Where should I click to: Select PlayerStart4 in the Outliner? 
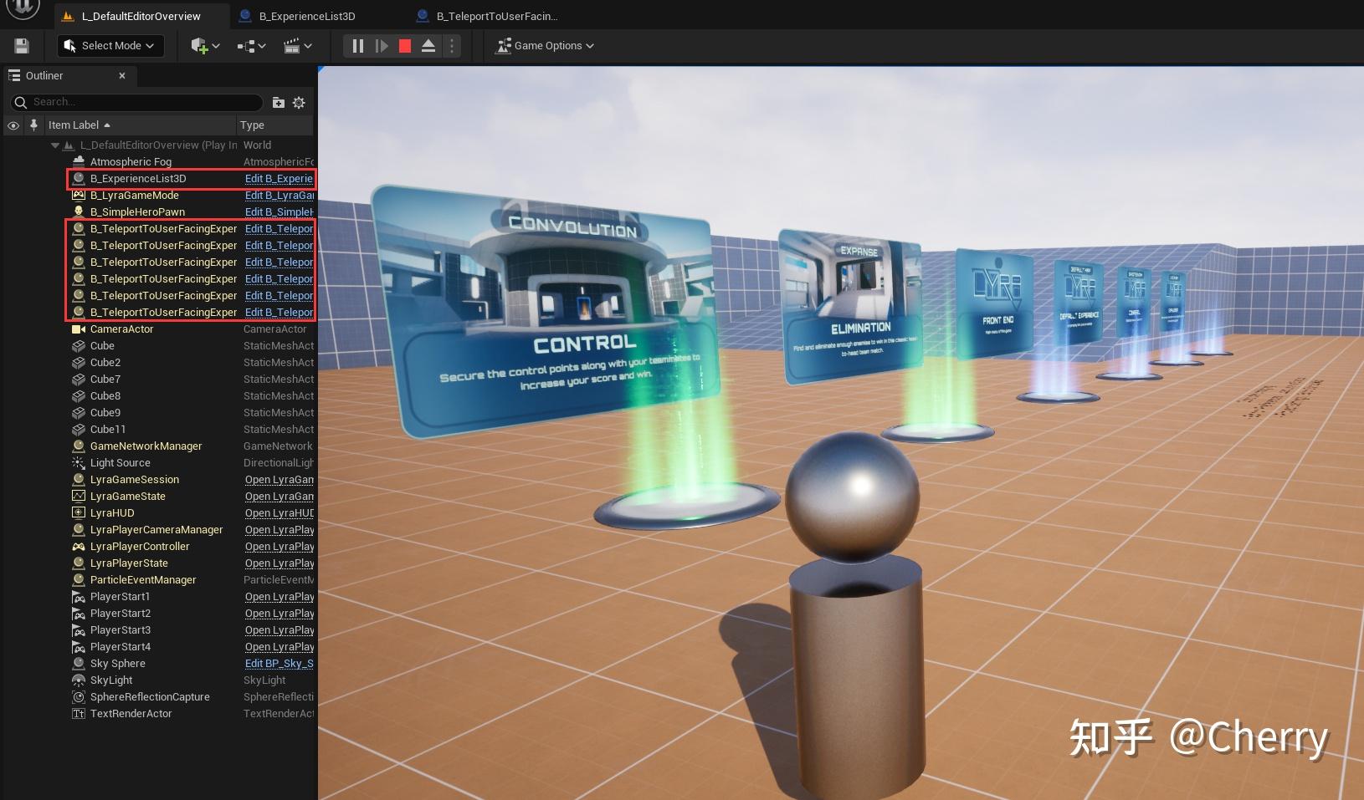[x=120, y=647]
